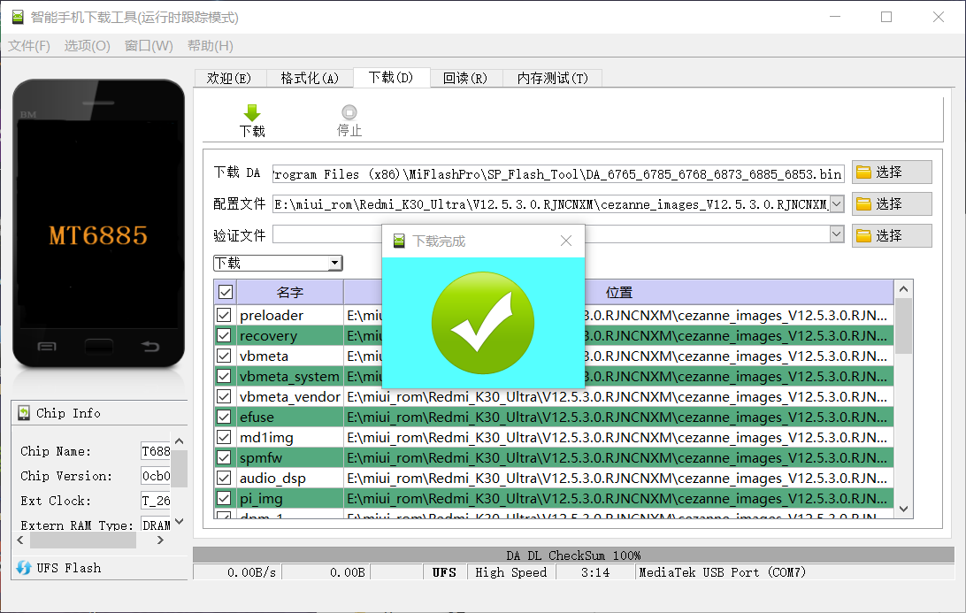Uncheck the efuse partition
This screenshot has width=966, height=613.
224,418
